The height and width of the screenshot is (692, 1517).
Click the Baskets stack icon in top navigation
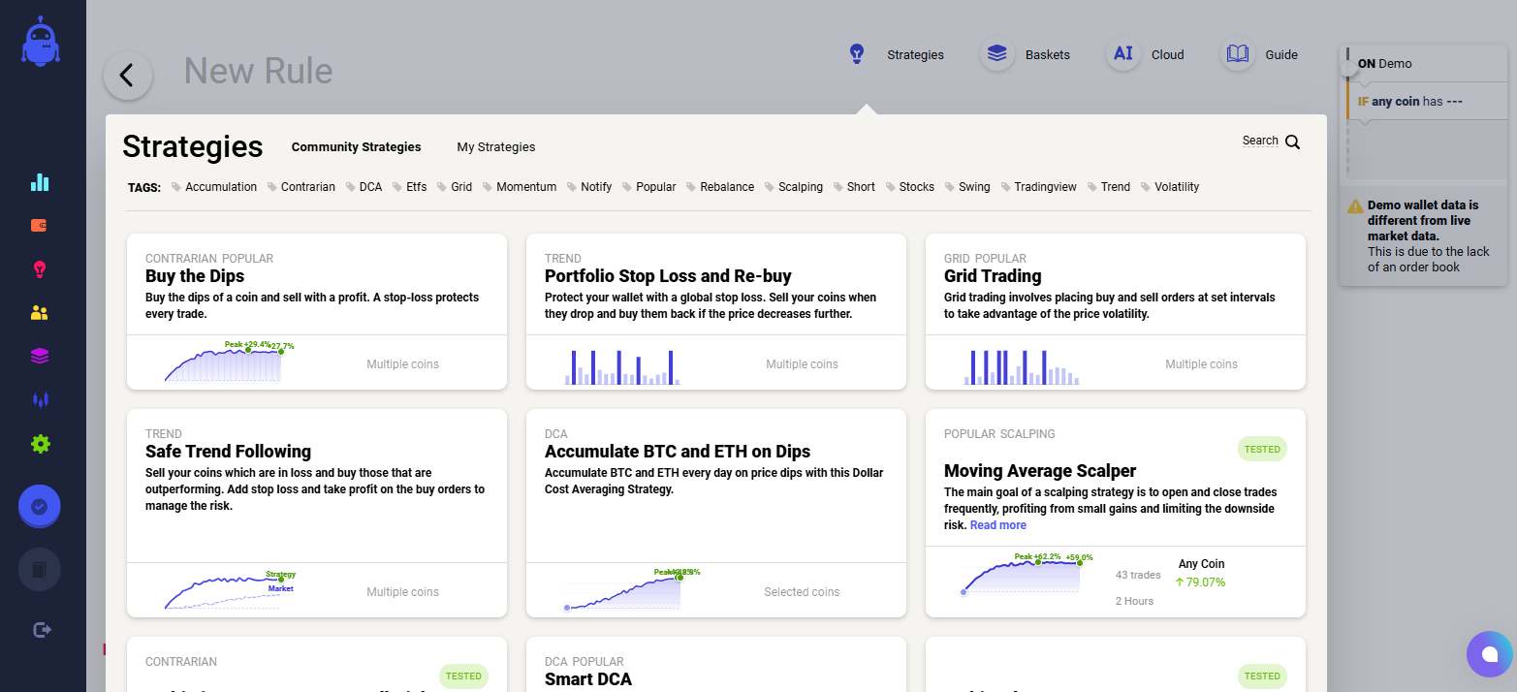coord(996,54)
